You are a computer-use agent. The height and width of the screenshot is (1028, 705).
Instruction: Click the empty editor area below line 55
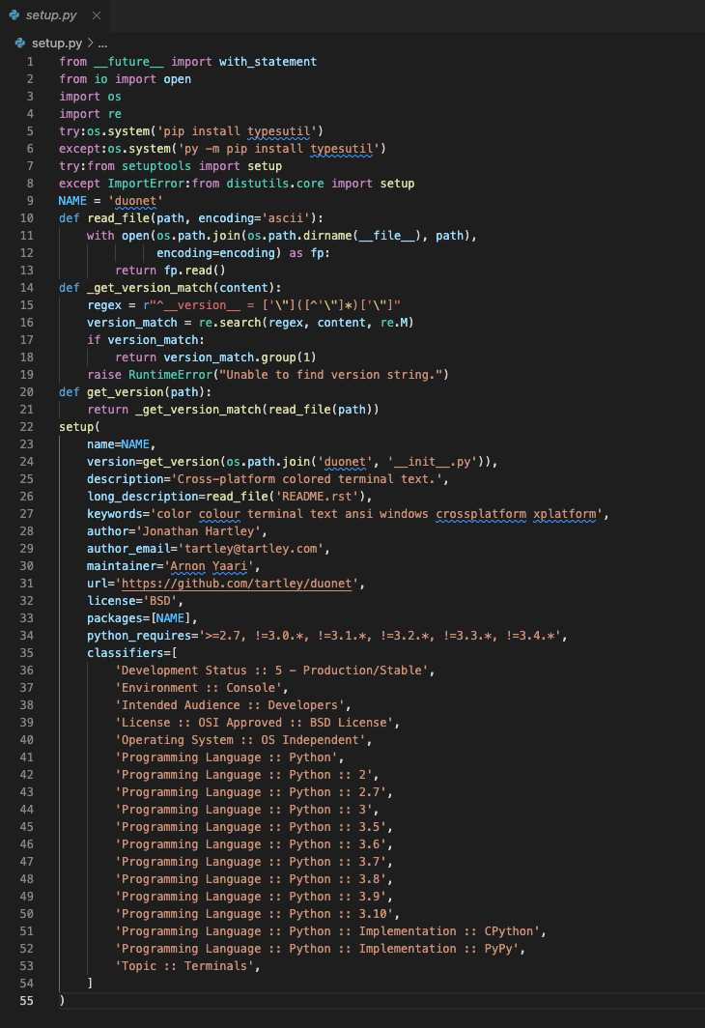coord(290,1019)
